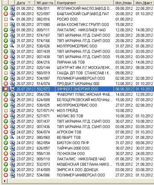Click document icon for row 054/256
154x185 pixels.
12,95
